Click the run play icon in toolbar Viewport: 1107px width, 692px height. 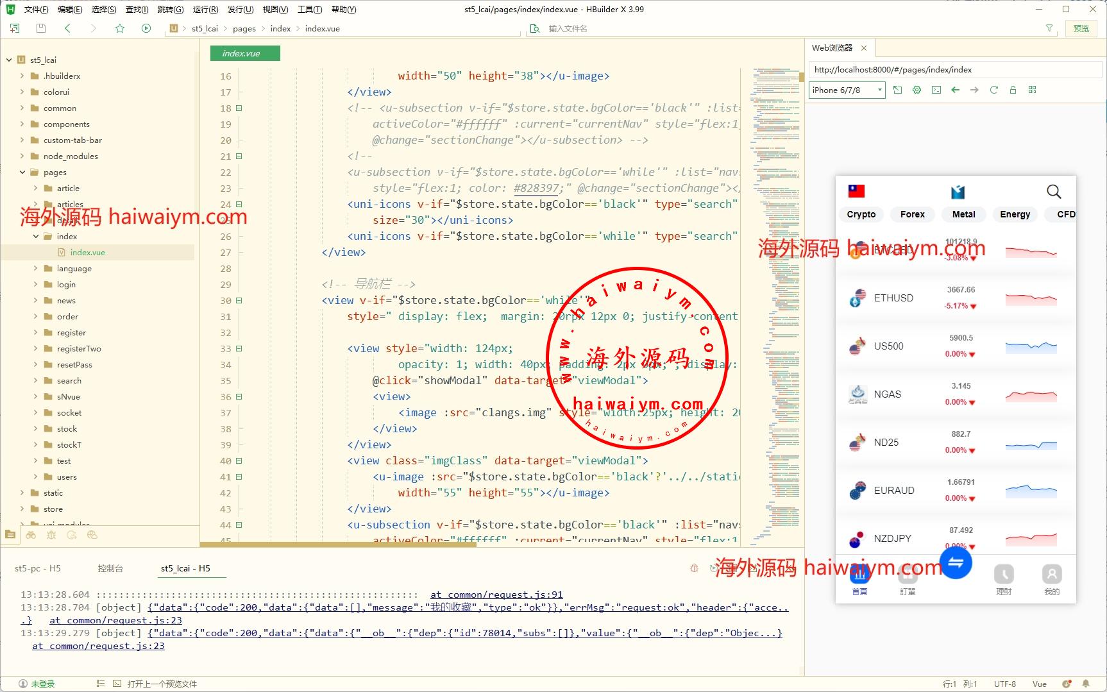146,28
